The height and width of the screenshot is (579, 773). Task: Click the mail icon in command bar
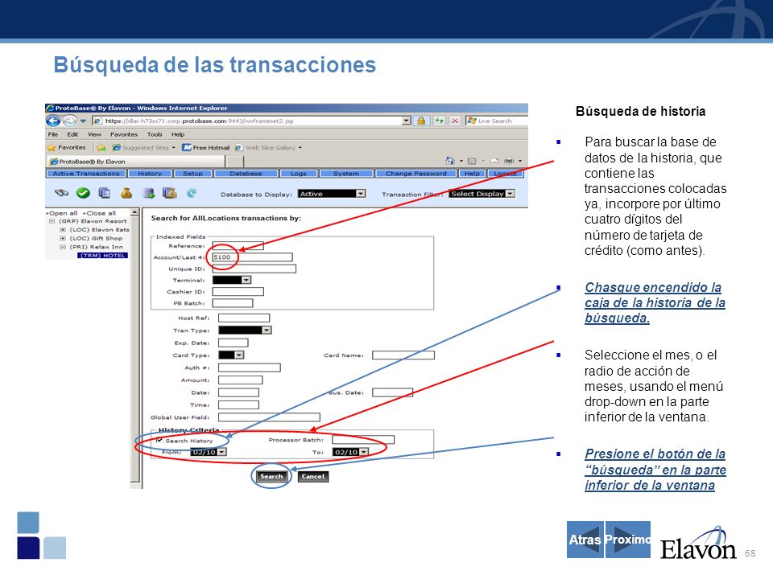click(494, 161)
